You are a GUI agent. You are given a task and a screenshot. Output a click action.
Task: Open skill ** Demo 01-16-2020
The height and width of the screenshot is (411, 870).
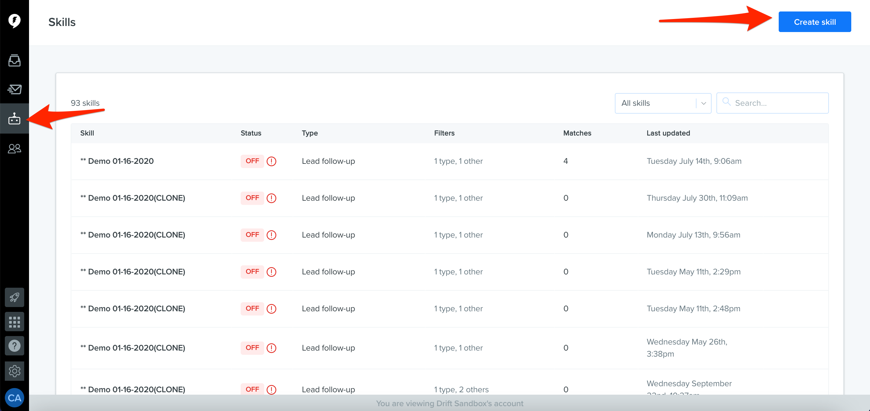pos(117,161)
